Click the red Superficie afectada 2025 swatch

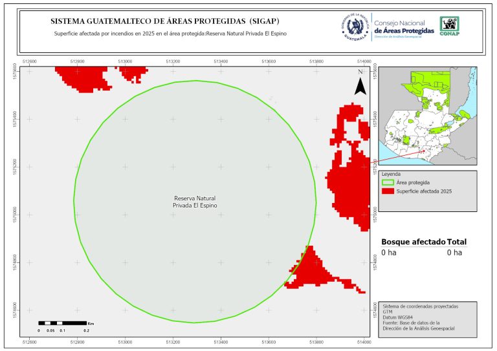pos(388,192)
